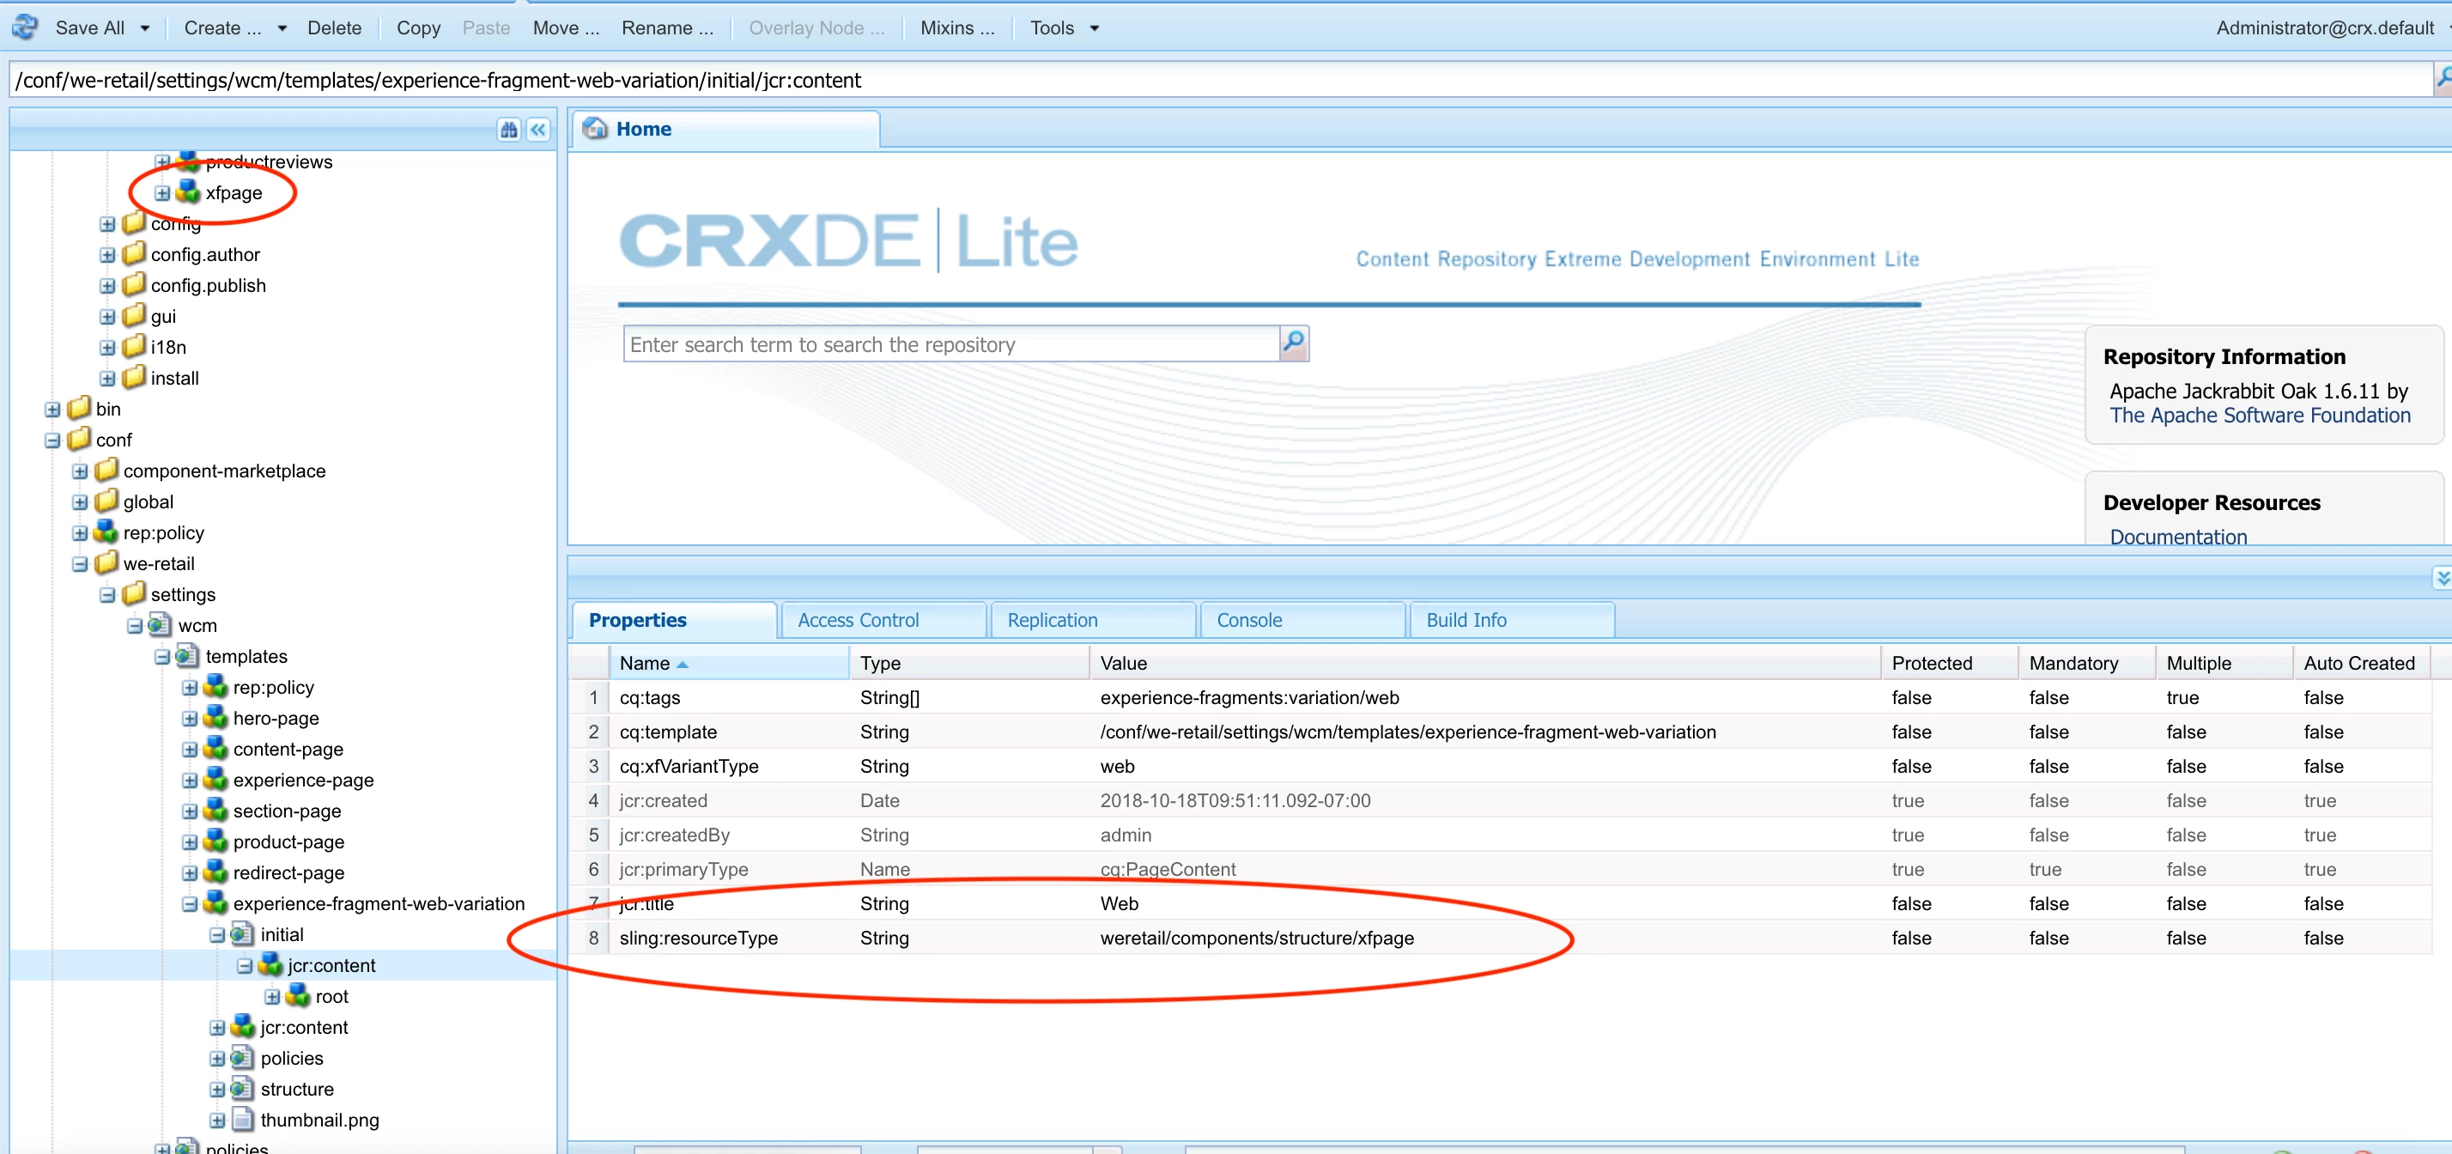
Task: Expand the hero-page template node
Action: [x=190, y=719]
